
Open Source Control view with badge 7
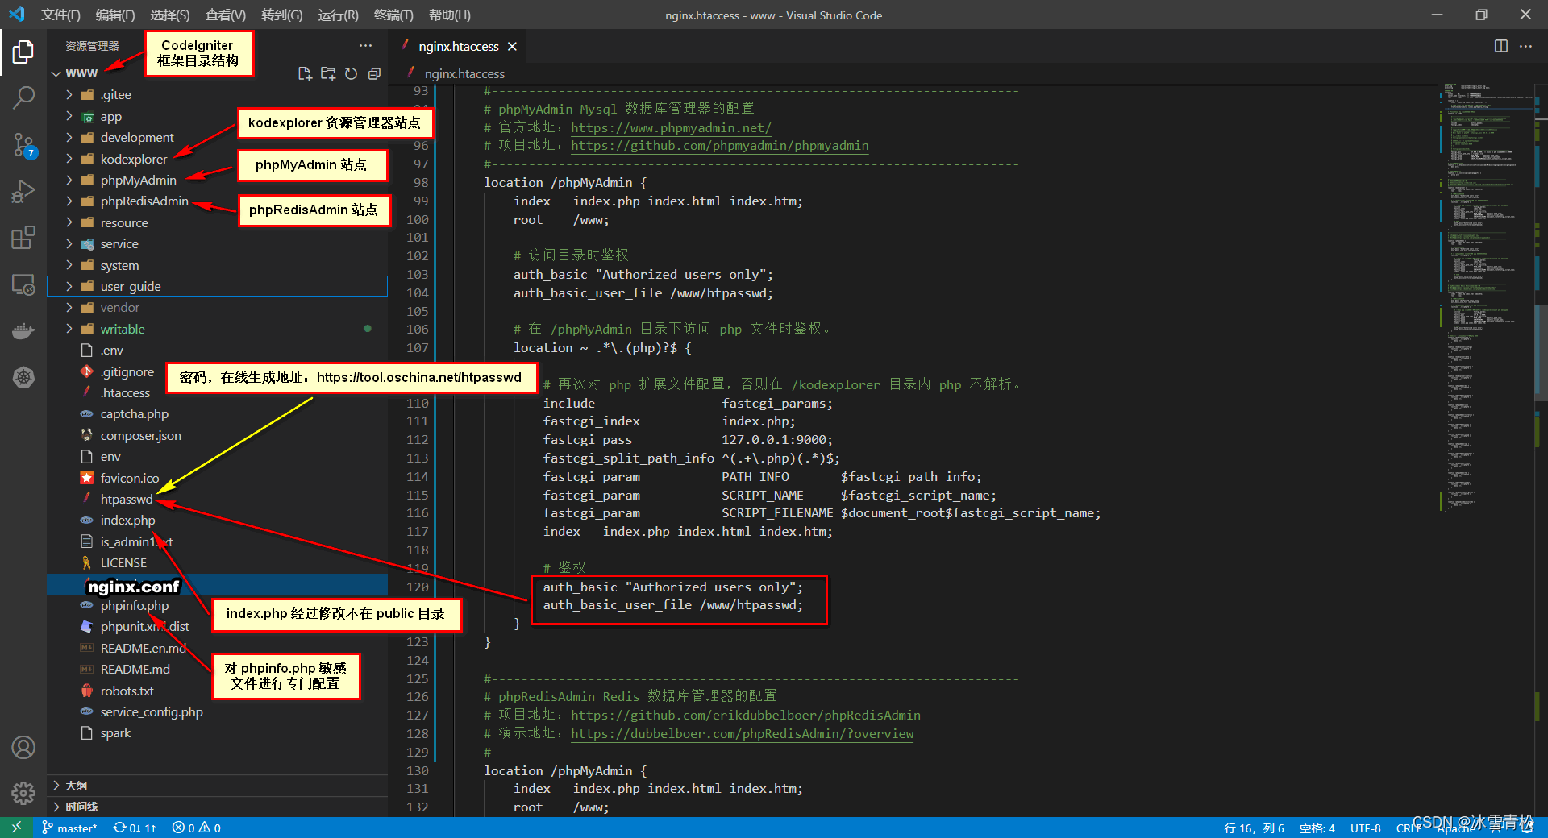23,145
